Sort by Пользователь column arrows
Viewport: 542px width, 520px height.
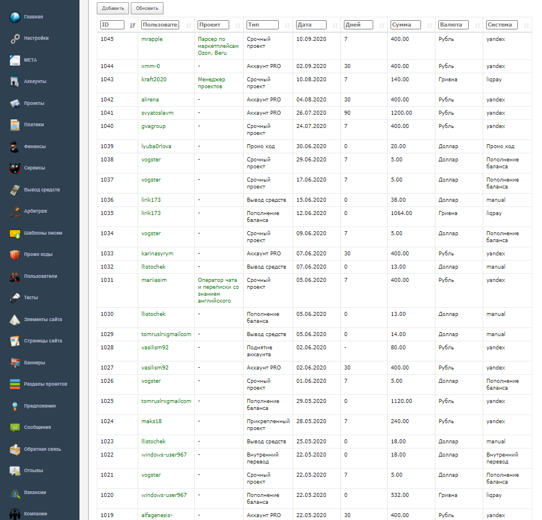coord(189,25)
